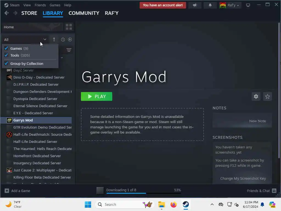Switch library to grid collections view
Viewport: 281px width, 211px height.
pyautogui.click(x=69, y=27)
